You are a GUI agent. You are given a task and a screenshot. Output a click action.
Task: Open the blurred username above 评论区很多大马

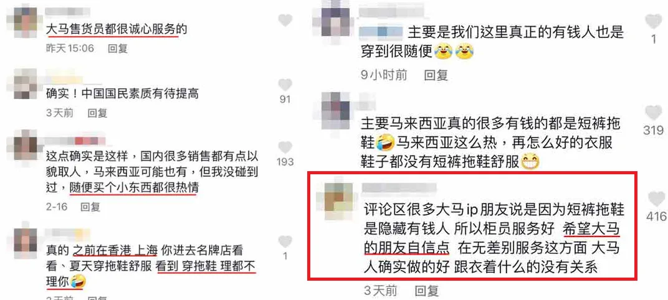[399, 188]
